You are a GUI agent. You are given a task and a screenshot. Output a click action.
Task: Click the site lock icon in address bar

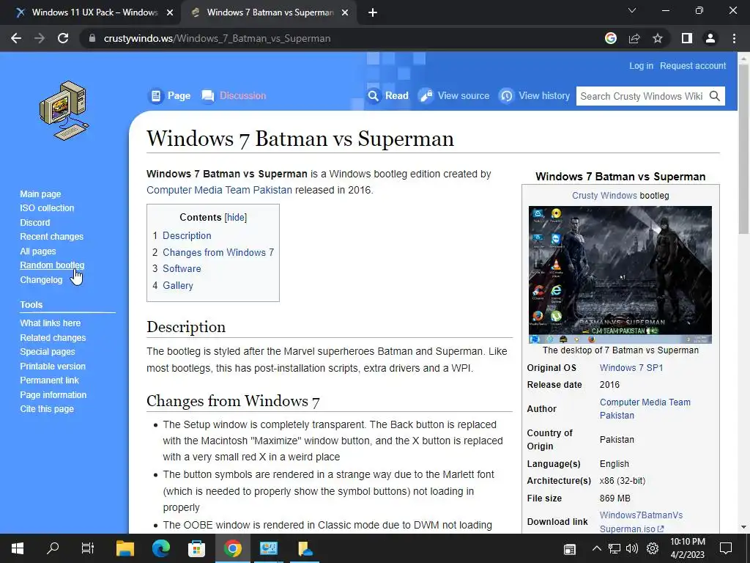click(x=92, y=38)
